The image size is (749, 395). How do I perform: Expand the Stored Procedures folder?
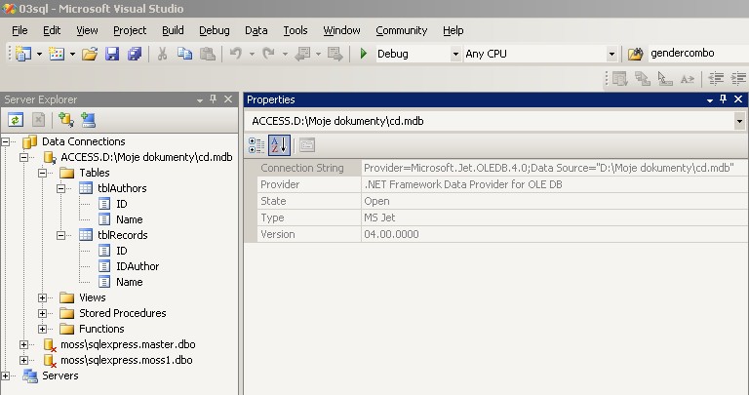tap(42, 314)
